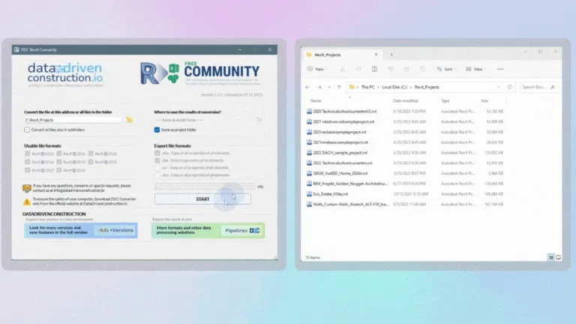Click the Cut icon in Explorer toolbar
The image size is (576, 324).
(x=342, y=69)
